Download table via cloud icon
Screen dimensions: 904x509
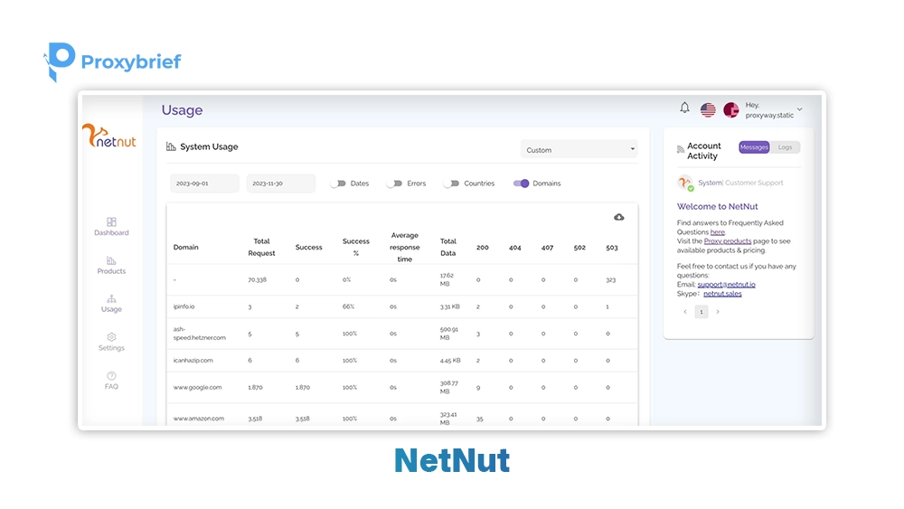618,217
